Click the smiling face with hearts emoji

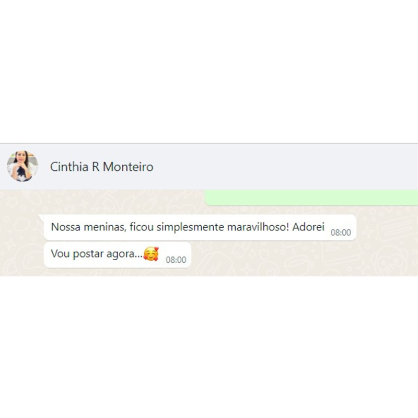(151, 253)
